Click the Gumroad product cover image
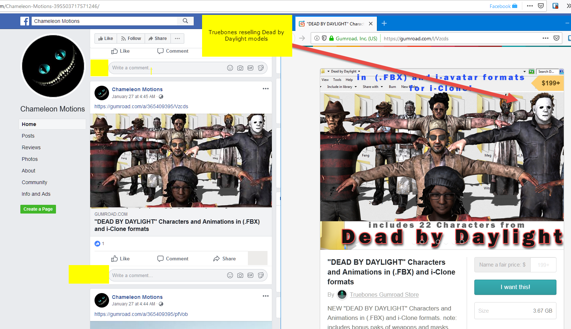Image resolution: width=571 pixels, height=329 pixels. (442, 159)
